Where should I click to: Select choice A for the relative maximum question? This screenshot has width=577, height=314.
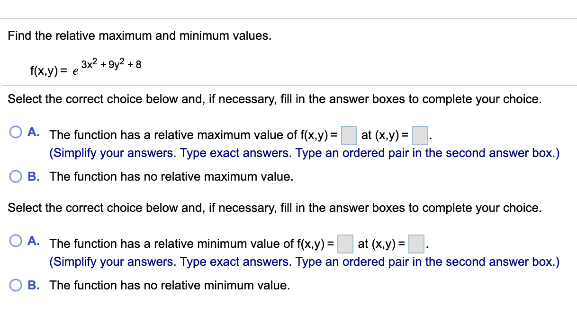(x=16, y=131)
